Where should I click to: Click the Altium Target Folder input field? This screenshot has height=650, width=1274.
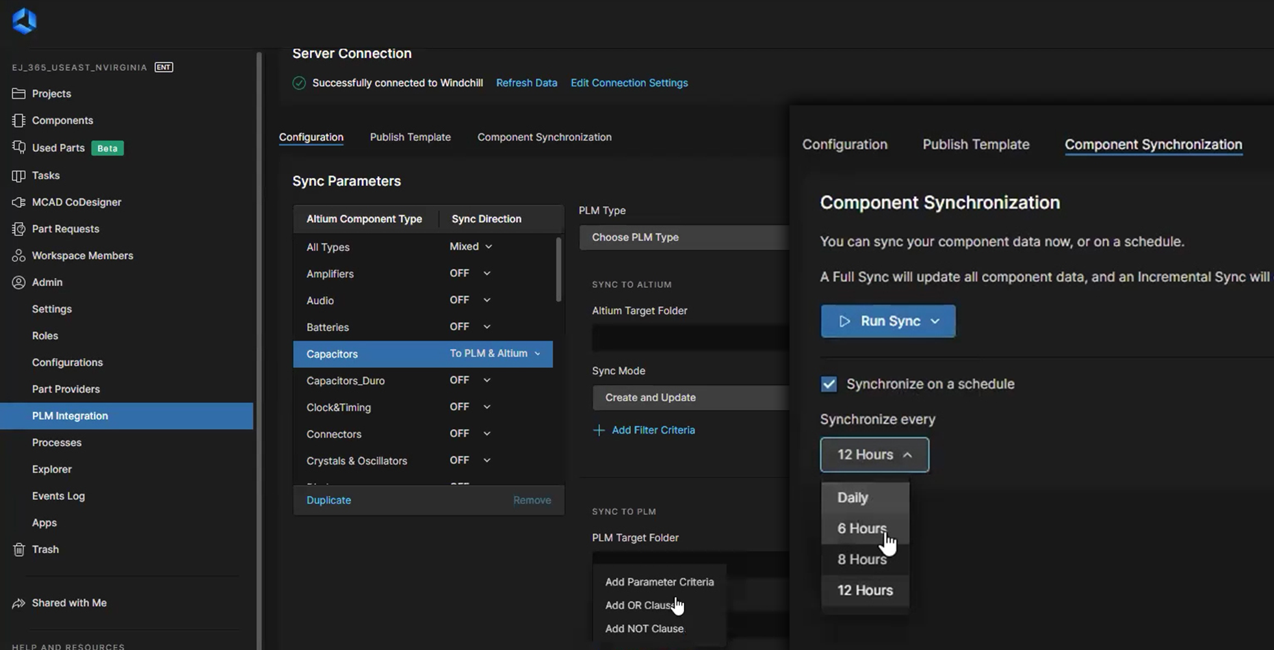coord(690,338)
